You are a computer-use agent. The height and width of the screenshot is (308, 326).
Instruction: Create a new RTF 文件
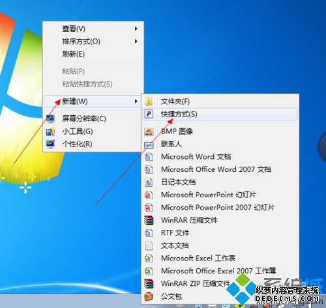click(x=220, y=233)
